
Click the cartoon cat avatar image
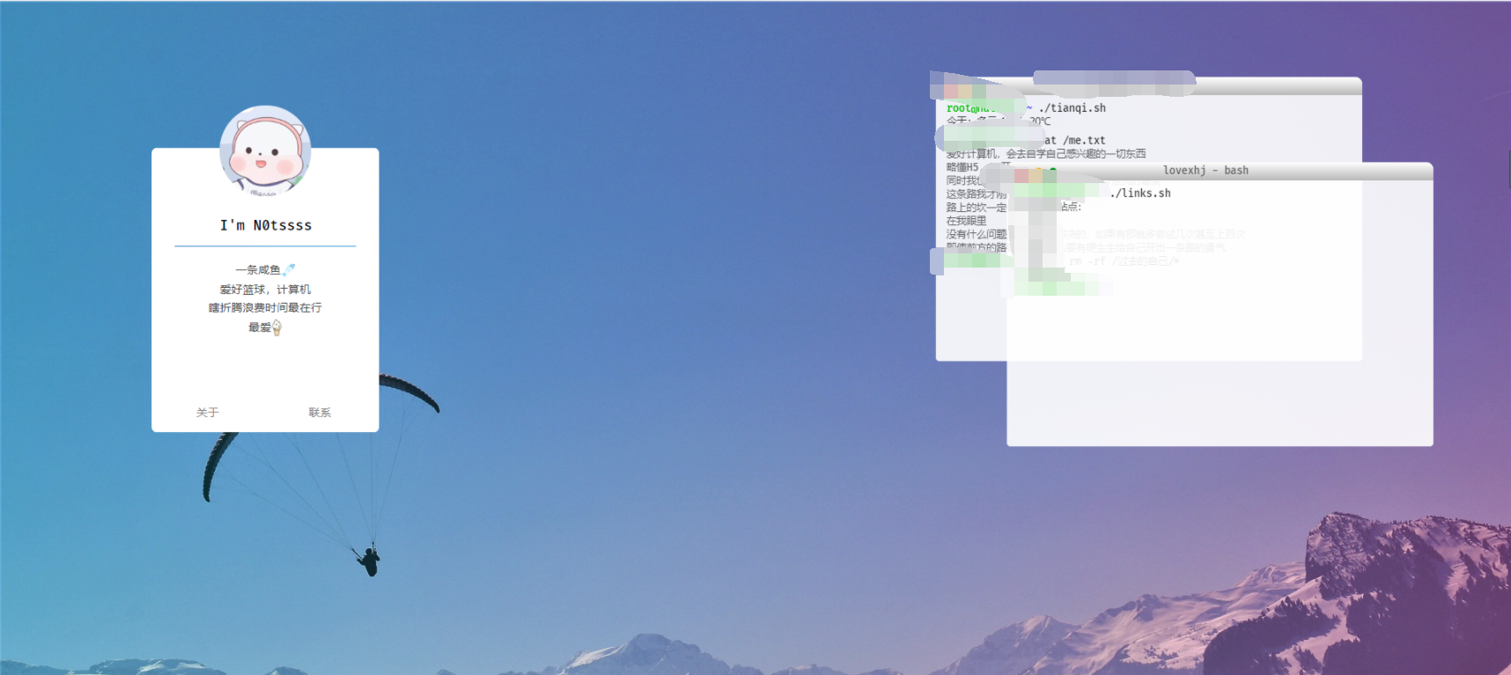pyautogui.click(x=265, y=150)
